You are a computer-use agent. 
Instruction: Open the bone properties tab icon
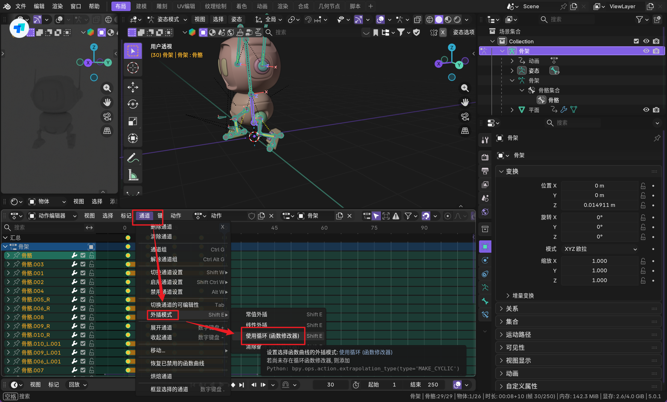click(485, 301)
